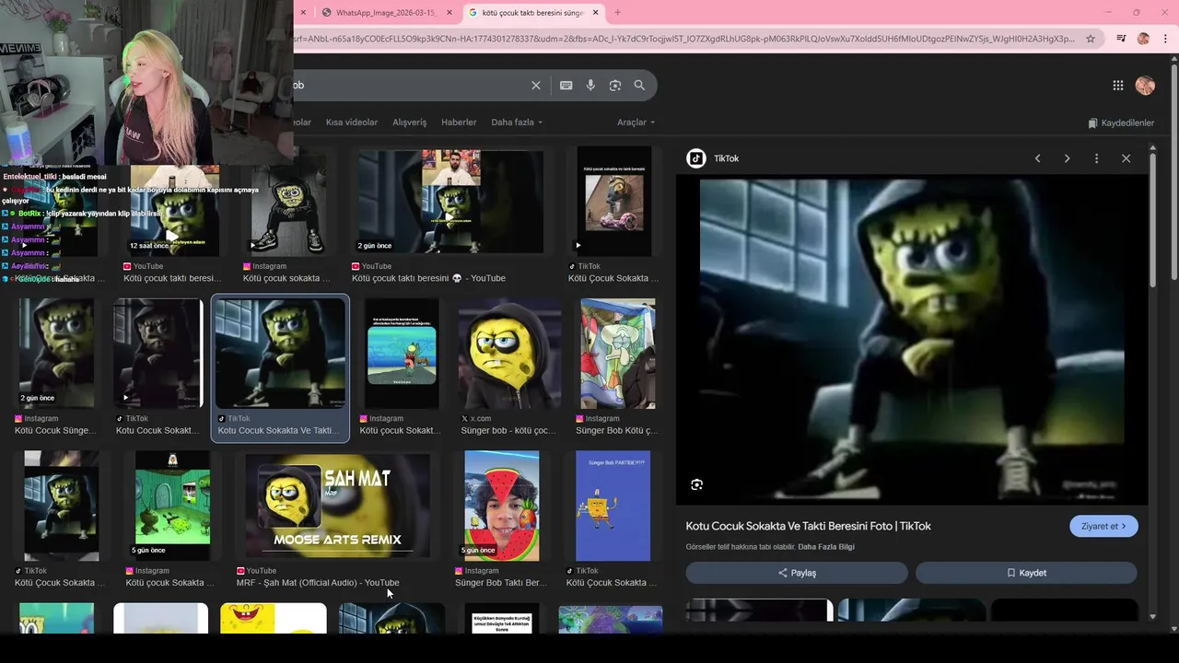This screenshot has height=663, width=1179.
Task: Open Chrome profile avatar in the toolbar
Action: pos(1143,39)
